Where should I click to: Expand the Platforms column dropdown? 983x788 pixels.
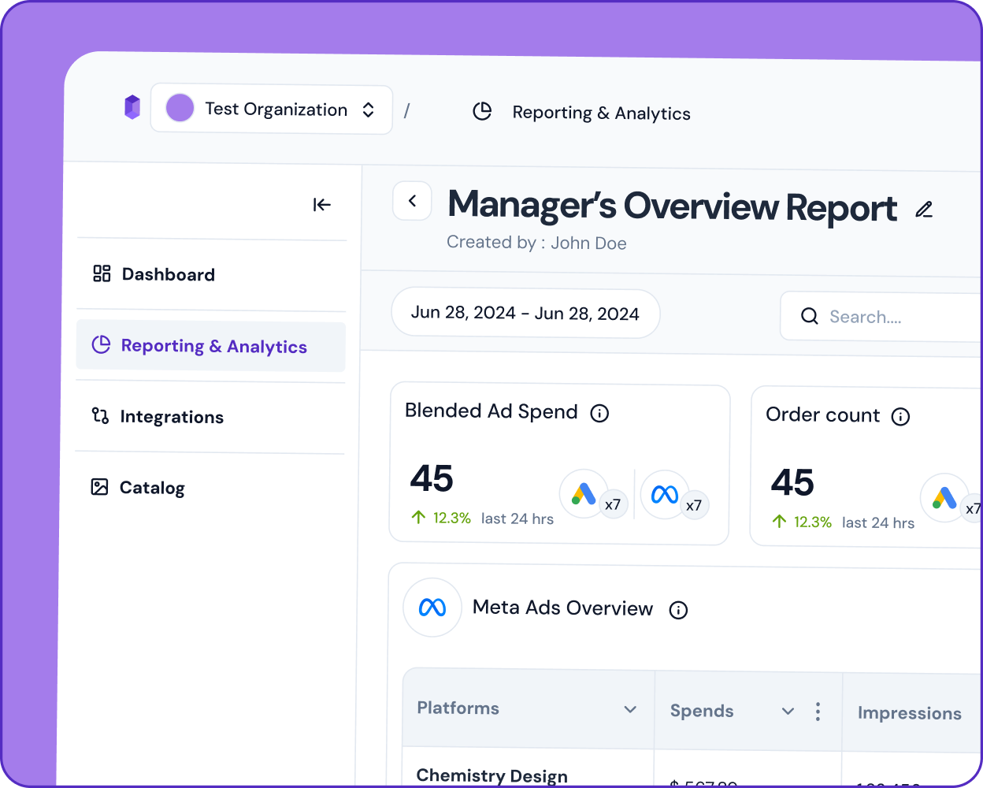point(630,709)
